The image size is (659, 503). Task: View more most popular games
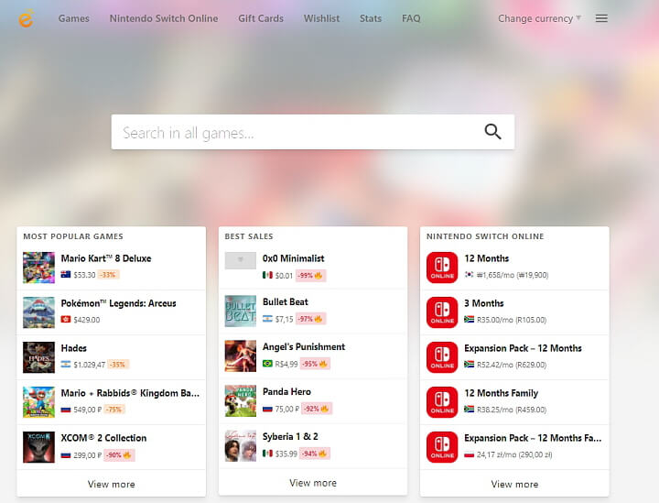112,484
